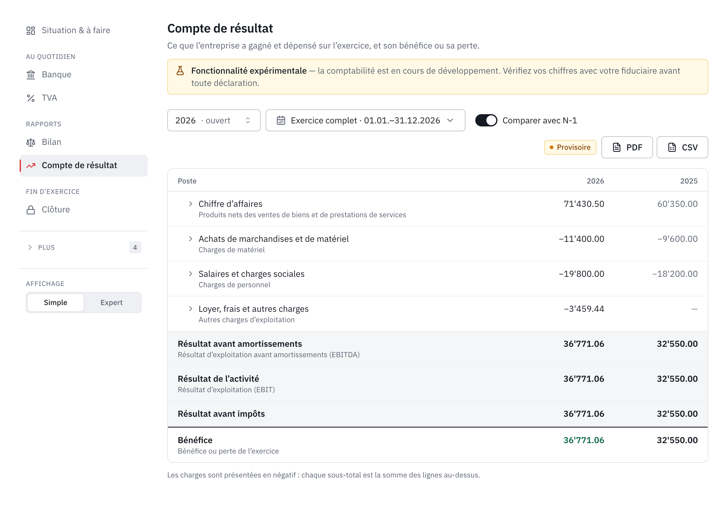Image resolution: width=728 pixels, height=518 pixels.
Task: Click the experimental flask icon in banner
Action: point(180,71)
